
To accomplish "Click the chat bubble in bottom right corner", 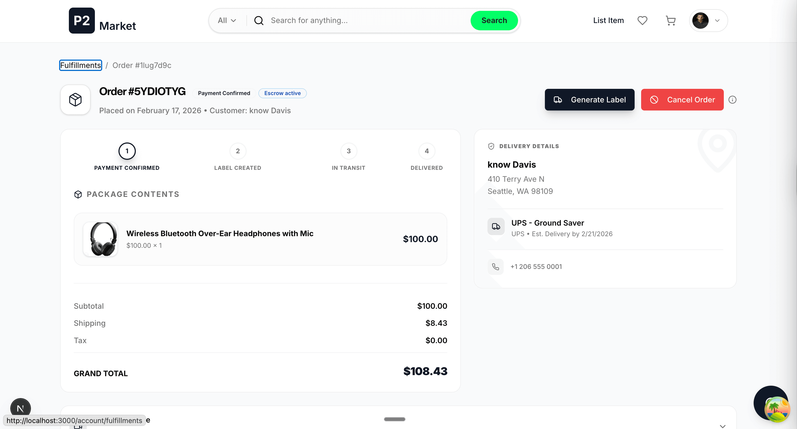I will [x=771, y=403].
